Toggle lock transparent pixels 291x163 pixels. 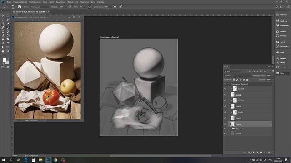click(x=234, y=80)
